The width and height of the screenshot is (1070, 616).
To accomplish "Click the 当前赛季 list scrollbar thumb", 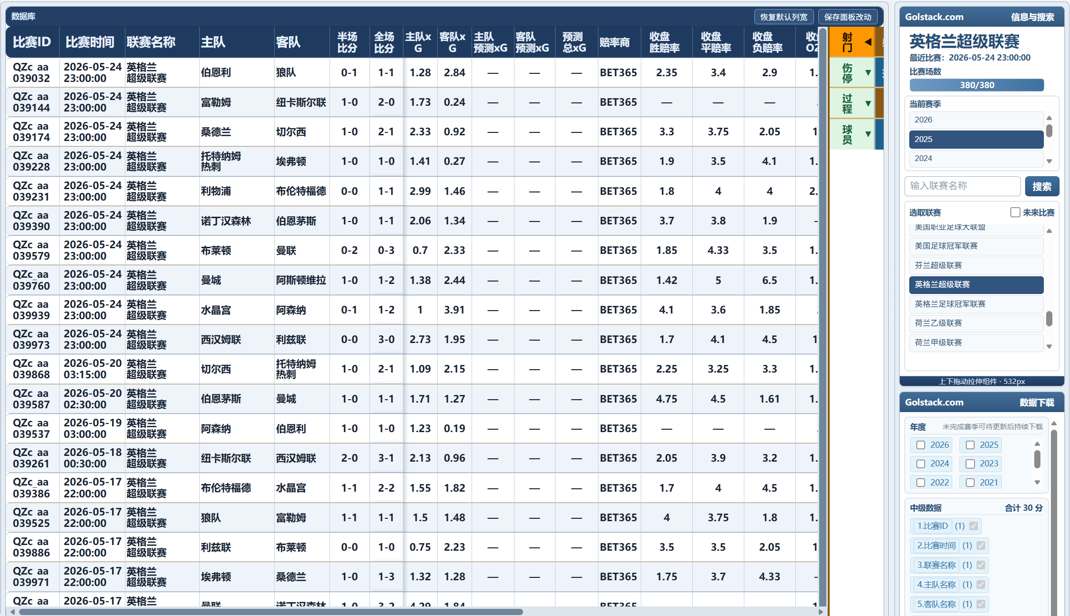I will point(1049,131).
